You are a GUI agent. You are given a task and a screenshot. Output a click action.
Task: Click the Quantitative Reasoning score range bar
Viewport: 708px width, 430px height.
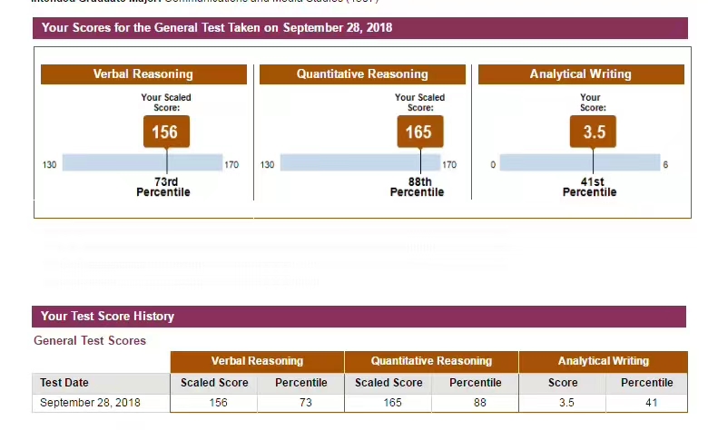360,162
